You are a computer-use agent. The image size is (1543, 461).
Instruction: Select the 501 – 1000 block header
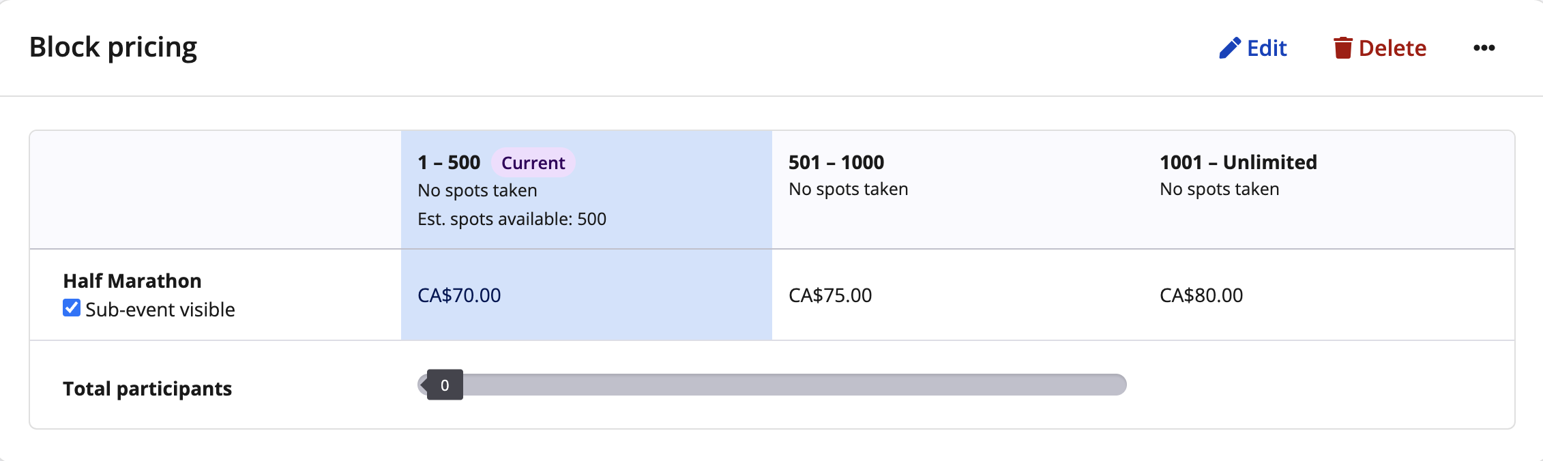coord(836,162)
